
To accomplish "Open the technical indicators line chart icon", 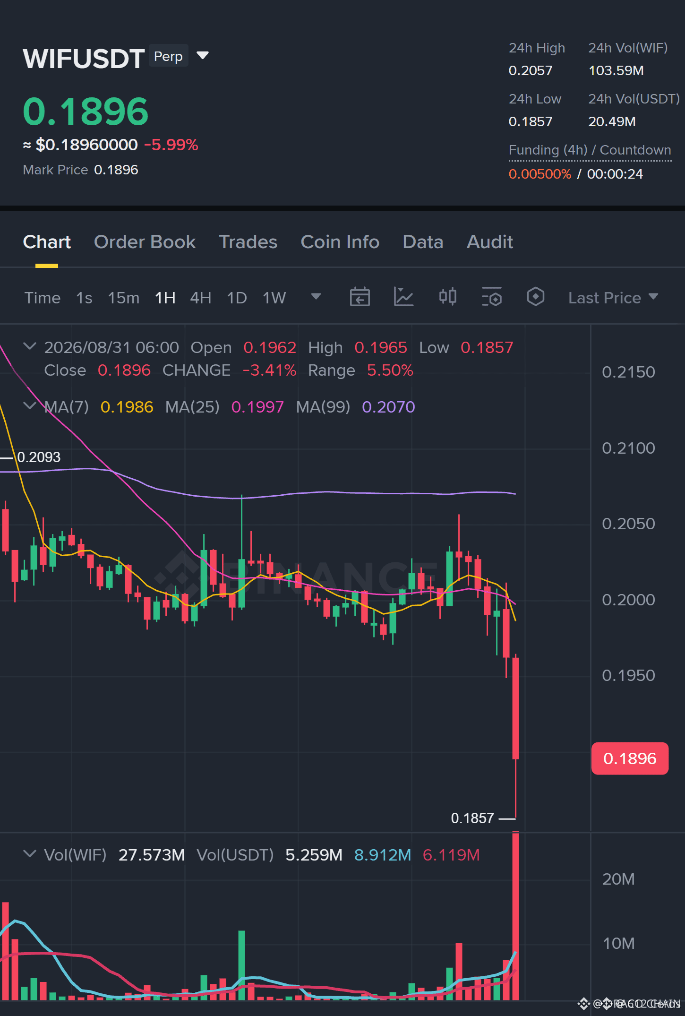I will [403, 297].
